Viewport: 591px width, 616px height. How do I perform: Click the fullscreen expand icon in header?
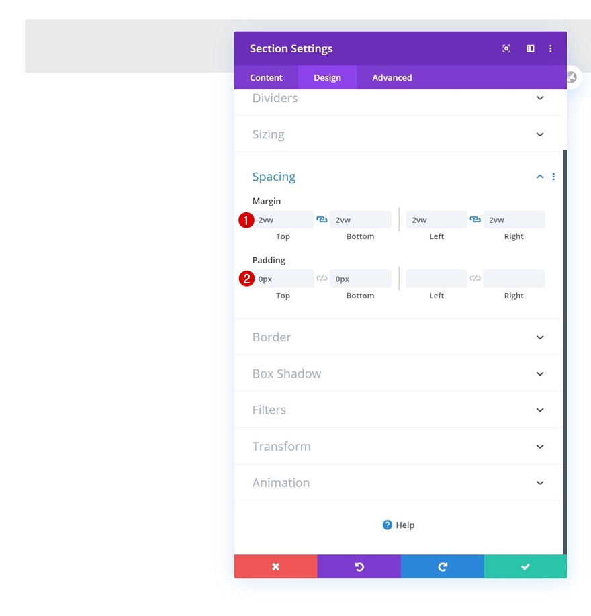pyautogui.click(x=506, y=49)
